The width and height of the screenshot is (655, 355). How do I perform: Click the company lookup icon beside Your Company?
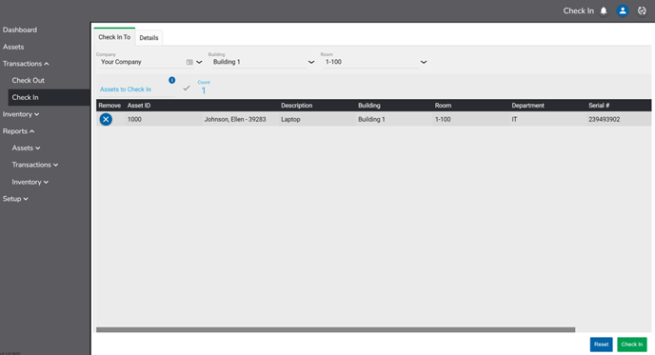coord(189,62)
